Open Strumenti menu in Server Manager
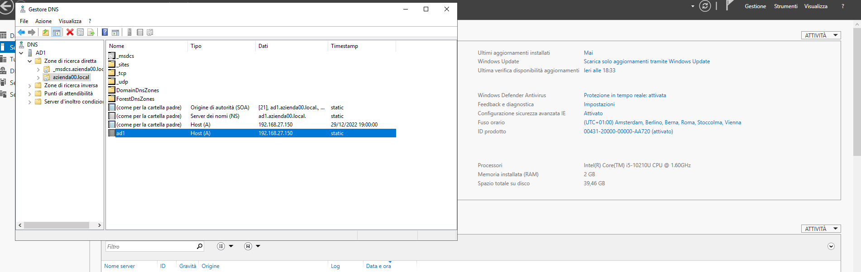861x272 pixels. [x=786, y=6]
